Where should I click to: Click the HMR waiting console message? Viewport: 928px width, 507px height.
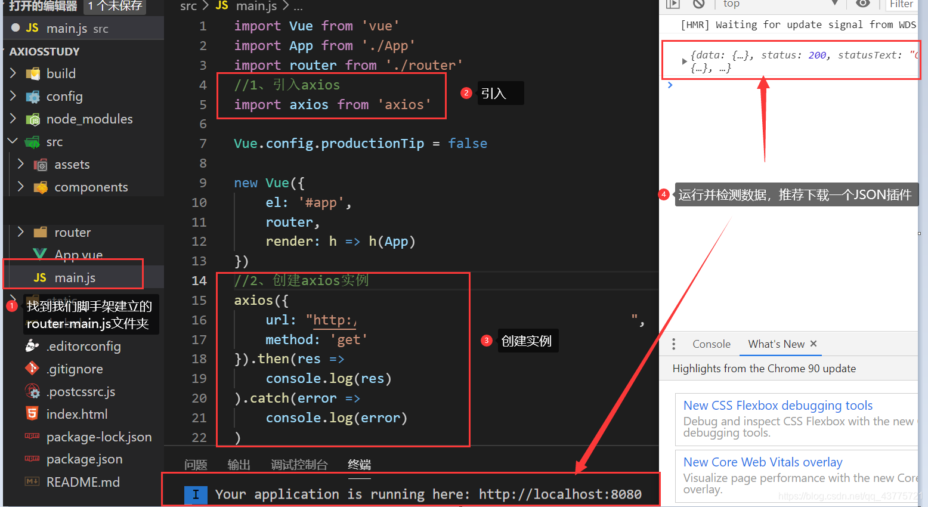(x=798, y=25)
